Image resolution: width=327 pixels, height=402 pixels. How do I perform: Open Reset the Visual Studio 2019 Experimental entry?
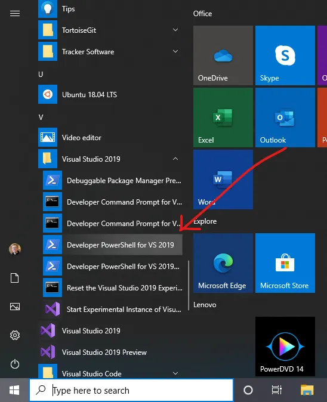113,288
